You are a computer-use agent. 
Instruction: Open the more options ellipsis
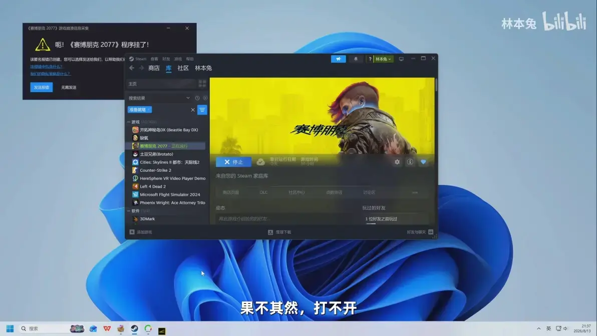coord(415,193)
